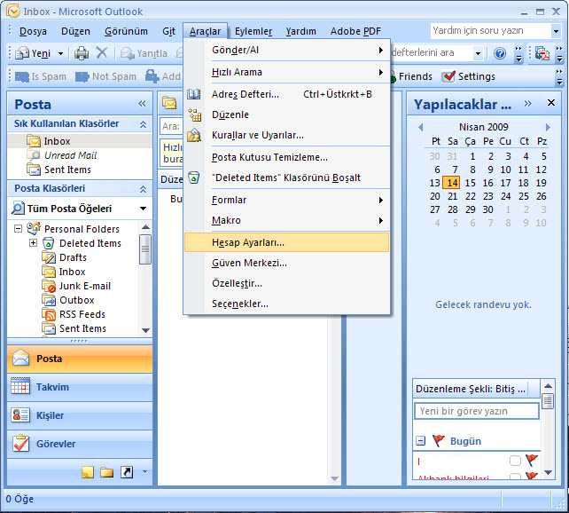The height and width of the screenshot is (513, 569).
Task: Open the Gönder/Al submenu
Action: pyautogui.click(x=286, y=50)
